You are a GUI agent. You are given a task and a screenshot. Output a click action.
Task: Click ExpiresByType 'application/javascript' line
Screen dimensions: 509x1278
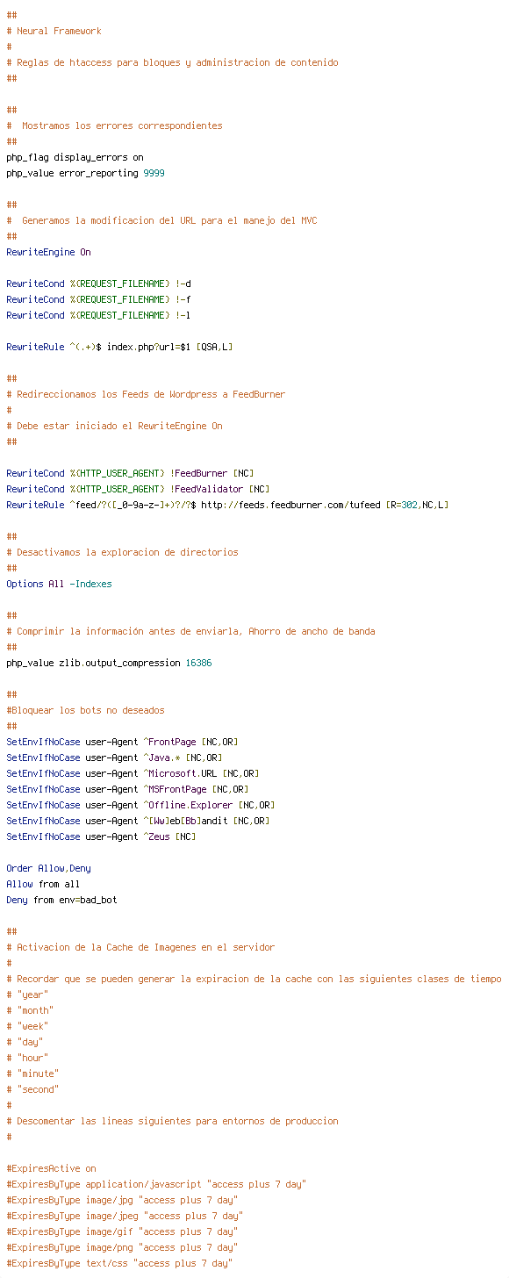point(156,1184)
